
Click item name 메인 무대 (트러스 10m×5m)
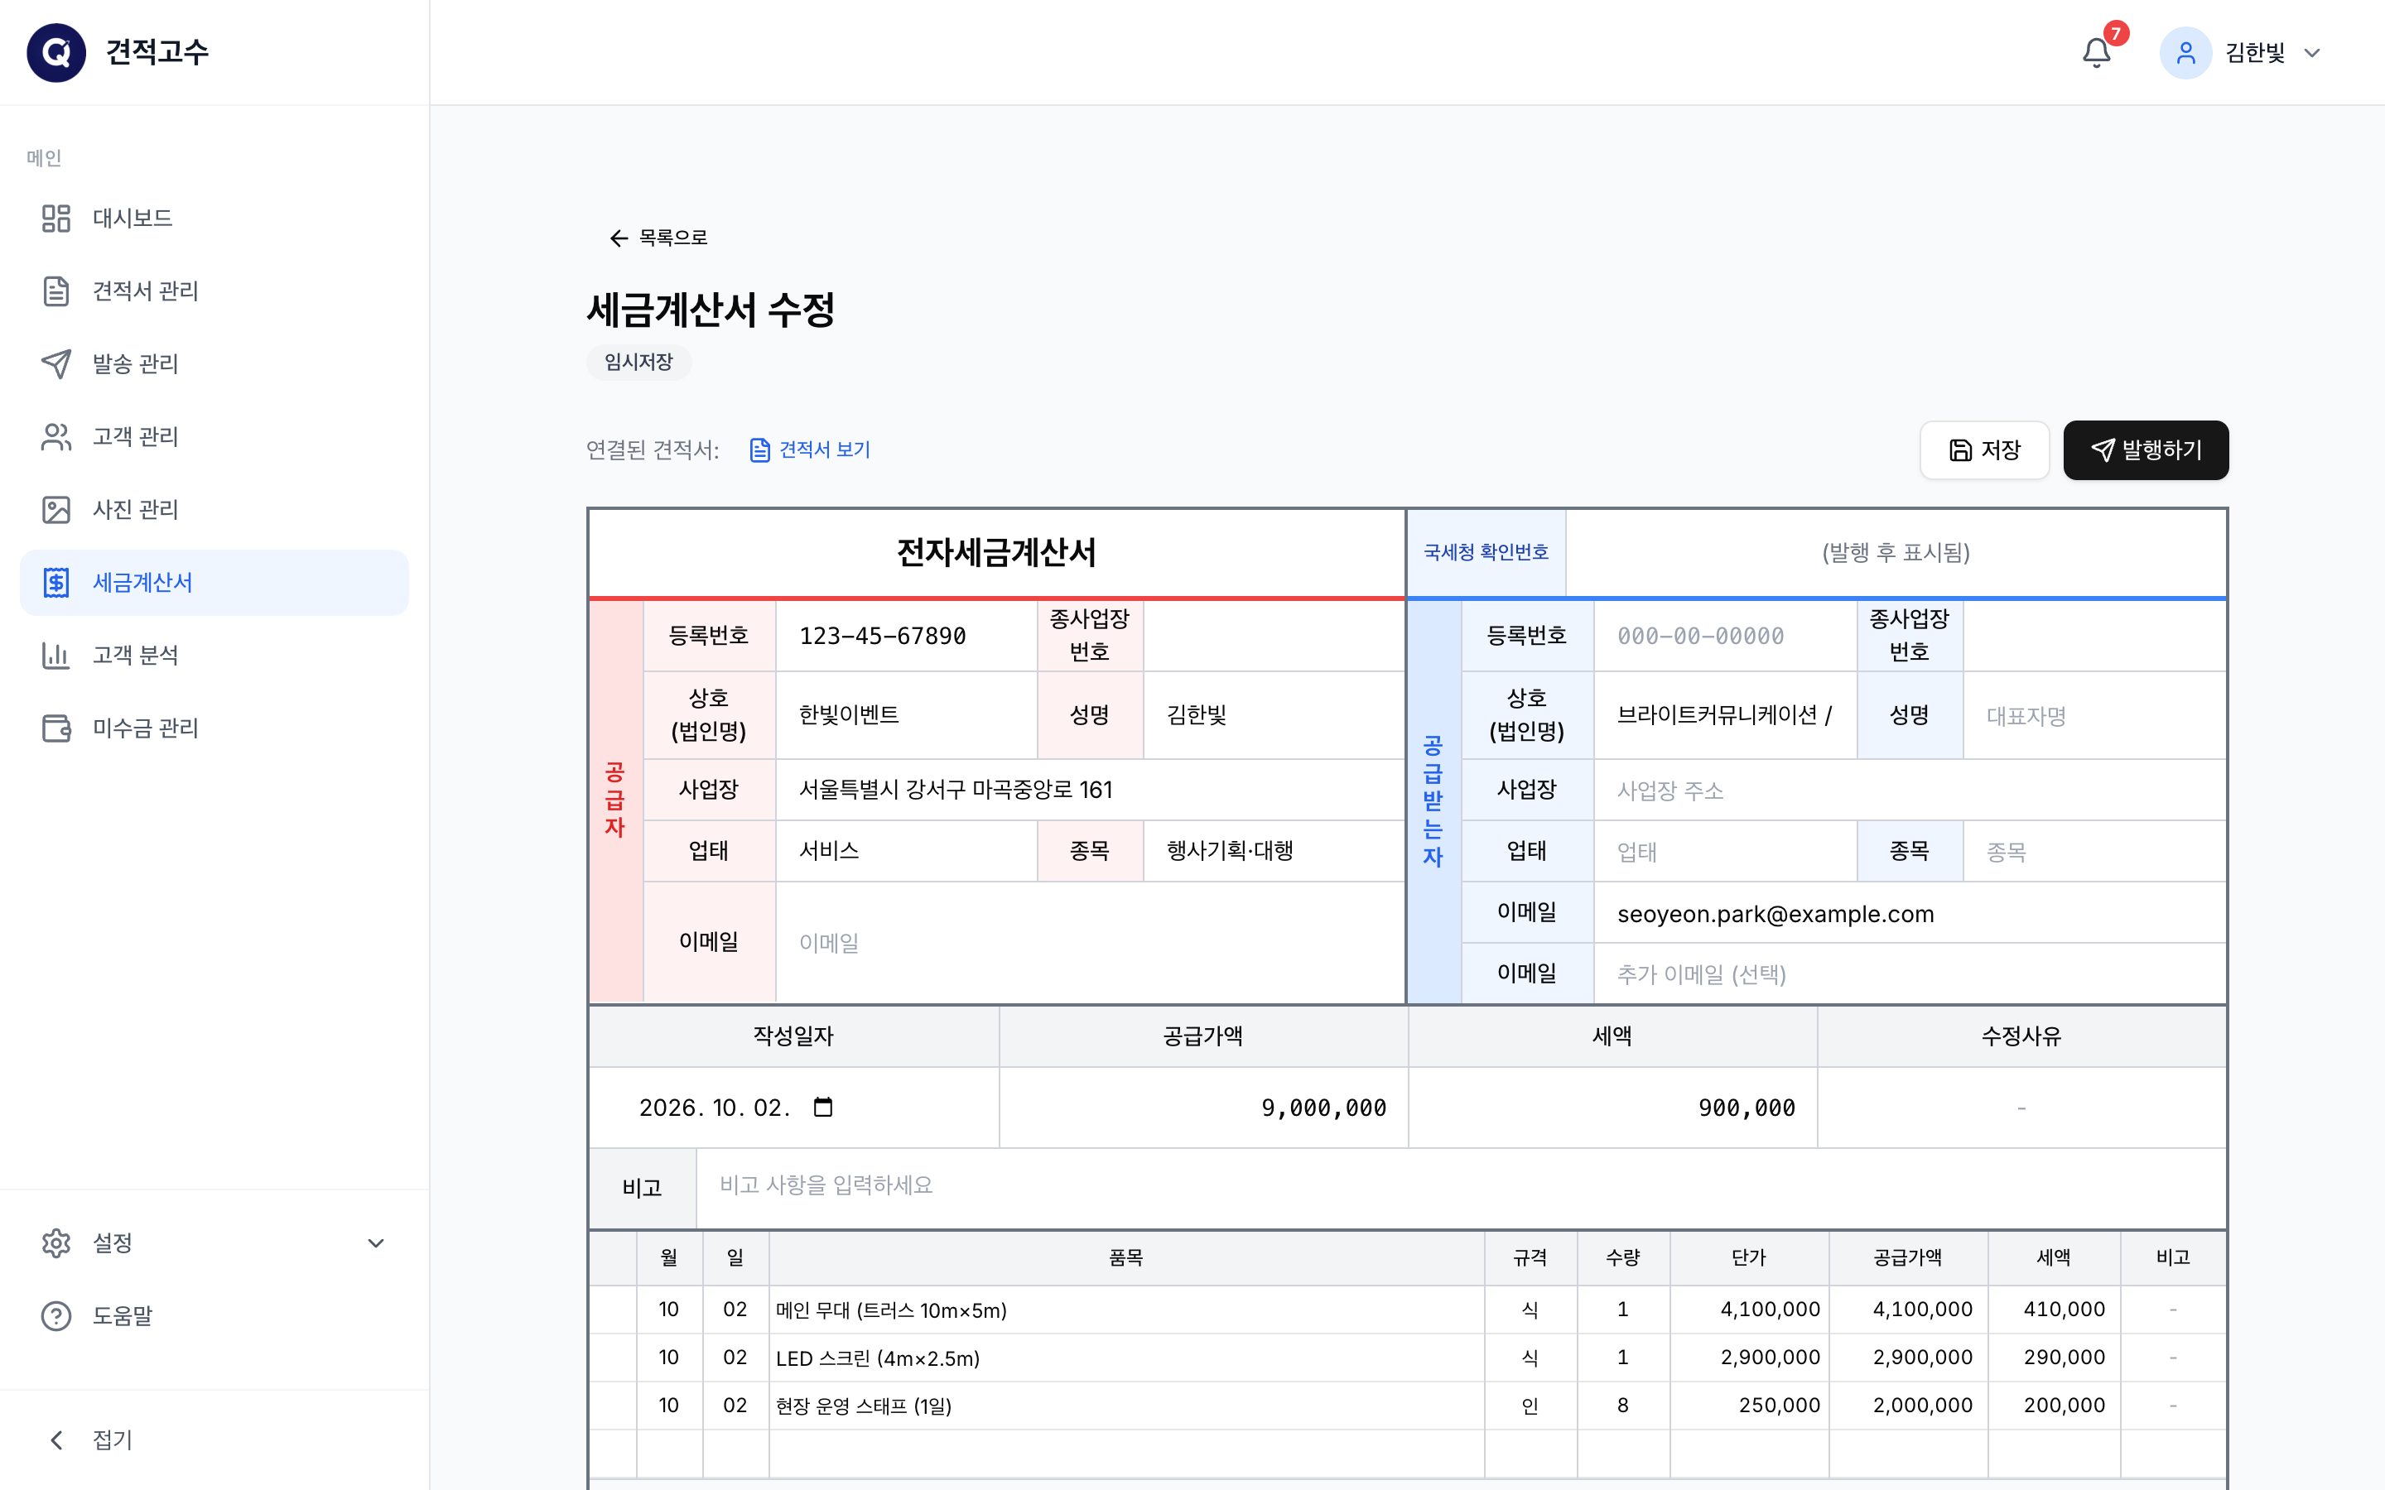point(891,1310)
